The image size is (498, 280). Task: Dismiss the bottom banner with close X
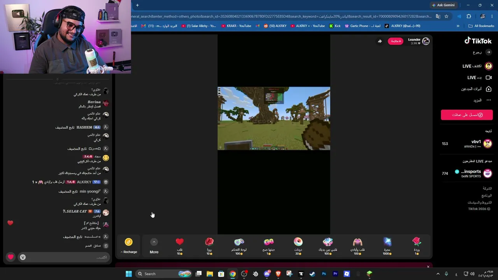click(x=428, y=267)
